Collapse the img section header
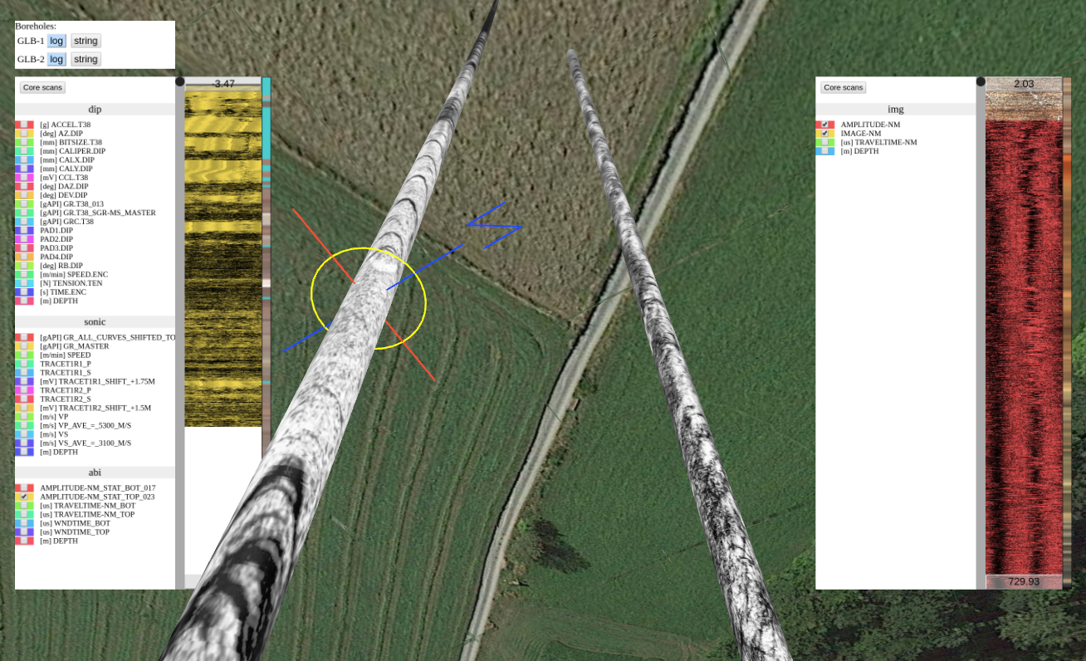Image resolution: width=1086 pixels, height=661 pixels. point(895,109)
